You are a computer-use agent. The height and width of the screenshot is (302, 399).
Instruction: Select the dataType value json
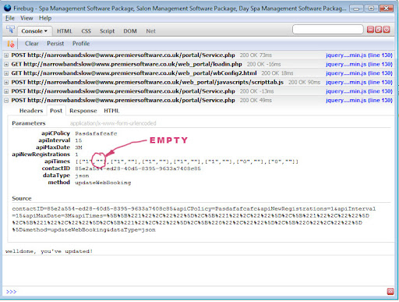point(82,176)
